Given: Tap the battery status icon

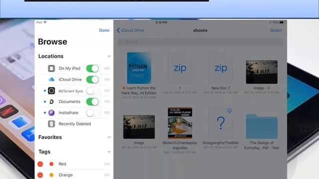Looking at the screenshot, I should tap(282, 22).
